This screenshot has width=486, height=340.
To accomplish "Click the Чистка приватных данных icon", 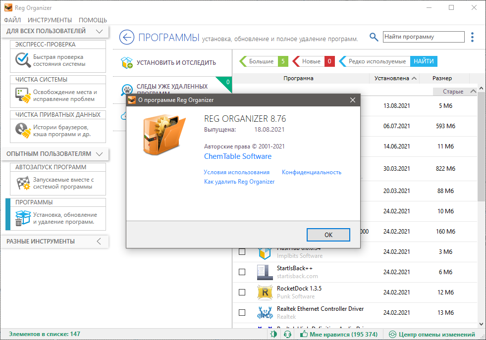I will tap(23, 130).
